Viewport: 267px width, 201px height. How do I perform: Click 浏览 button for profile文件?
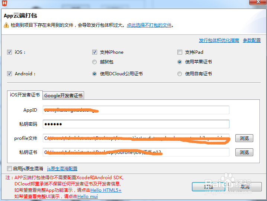(244, 138)
